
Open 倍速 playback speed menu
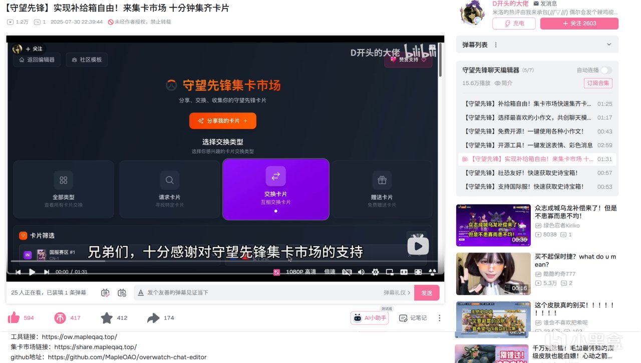coord(330,272)
